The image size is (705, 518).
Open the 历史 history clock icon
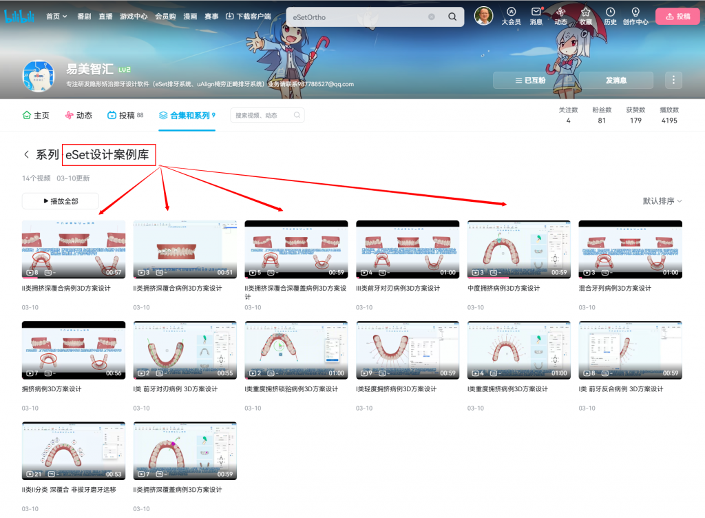[610, 12]
